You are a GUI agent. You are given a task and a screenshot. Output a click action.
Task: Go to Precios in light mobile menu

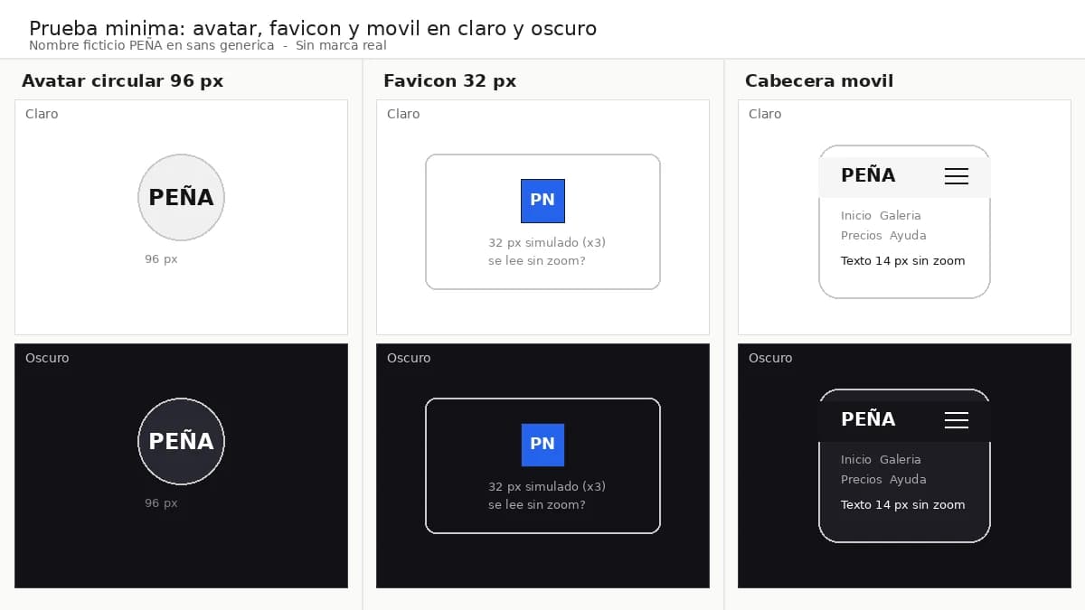pos(861,235)
